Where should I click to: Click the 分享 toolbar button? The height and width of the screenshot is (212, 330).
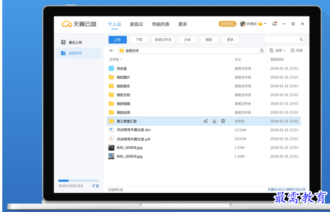187,40
